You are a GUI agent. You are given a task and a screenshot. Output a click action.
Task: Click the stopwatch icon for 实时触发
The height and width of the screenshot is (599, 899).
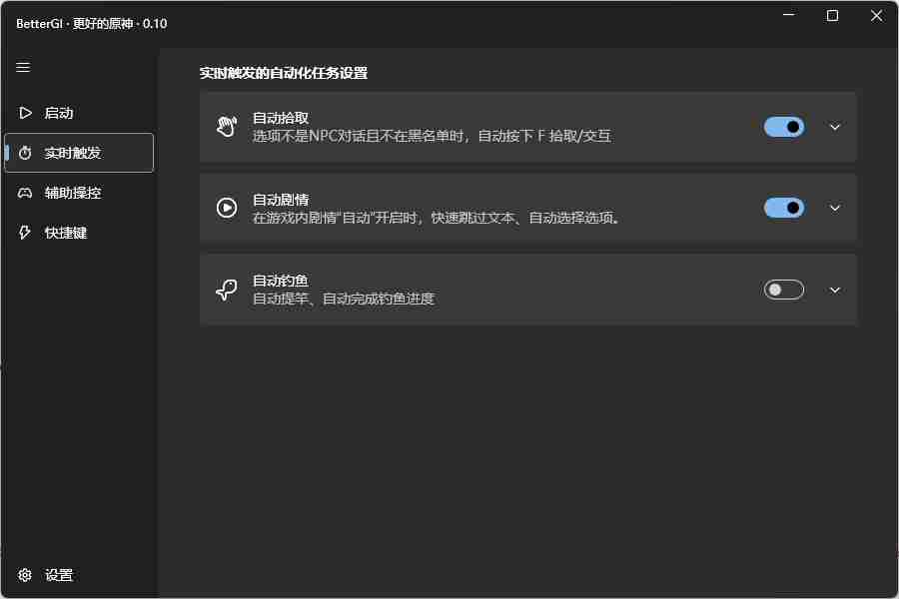tap(25, 153)
